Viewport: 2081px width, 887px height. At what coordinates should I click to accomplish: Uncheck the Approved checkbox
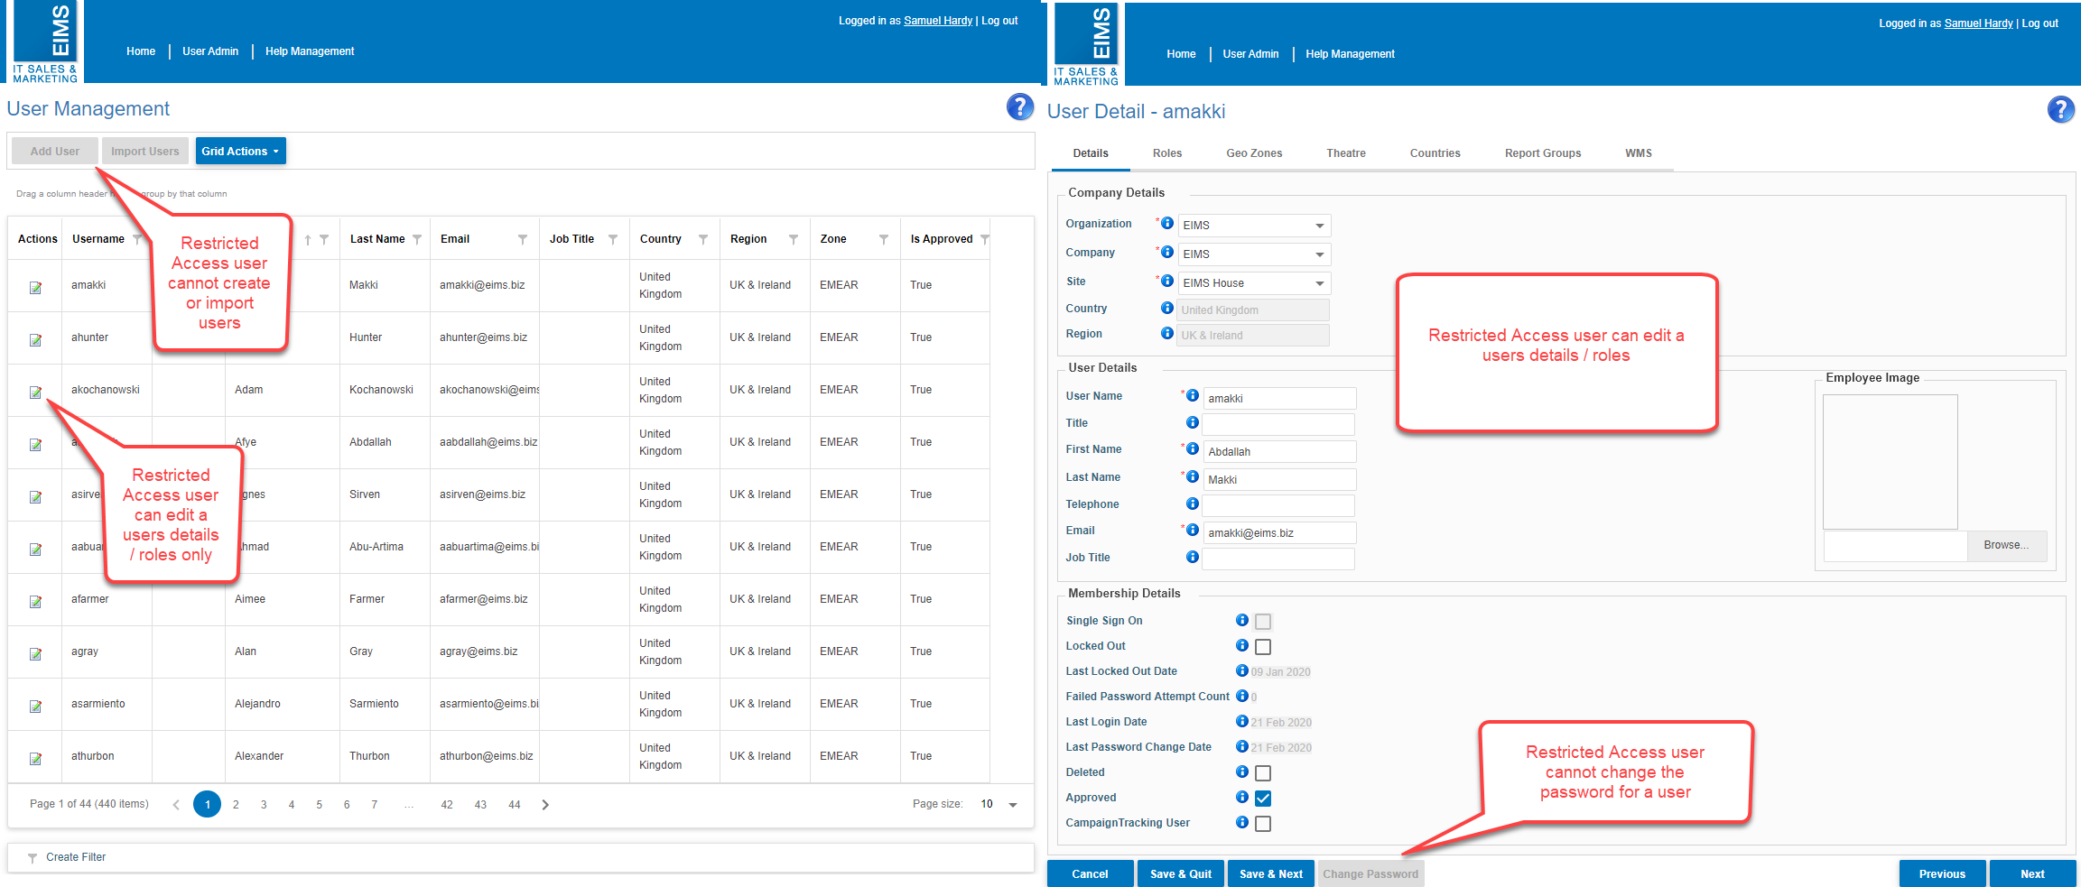[1263, 799]
